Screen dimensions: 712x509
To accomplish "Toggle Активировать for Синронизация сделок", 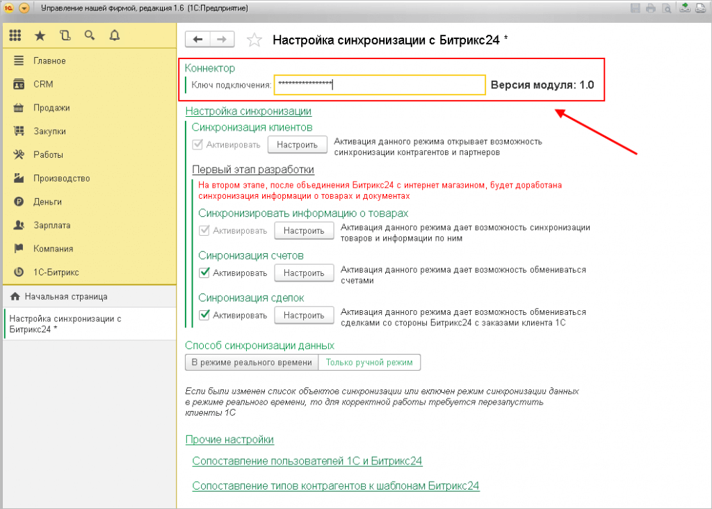I will coord(204,315).
